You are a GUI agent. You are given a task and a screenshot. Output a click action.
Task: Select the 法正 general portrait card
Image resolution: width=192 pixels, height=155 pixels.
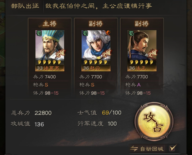142,51
